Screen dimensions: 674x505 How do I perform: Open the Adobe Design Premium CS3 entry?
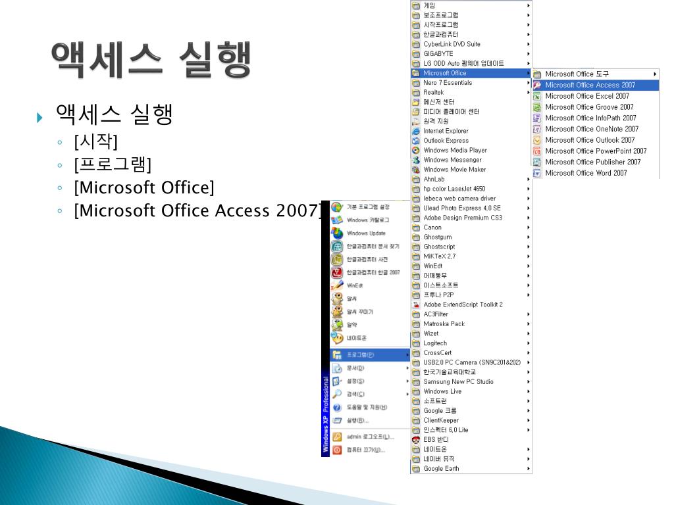pyautogui.click(x=471, y=218)
